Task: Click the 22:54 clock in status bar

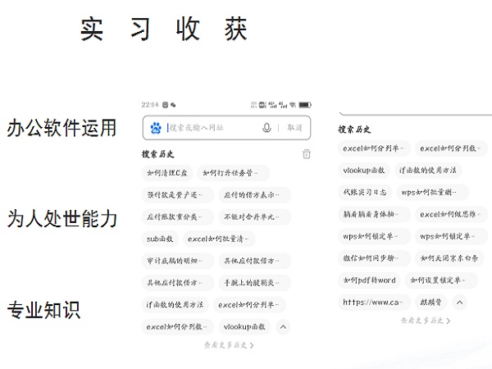Action: tap(150, 105)
